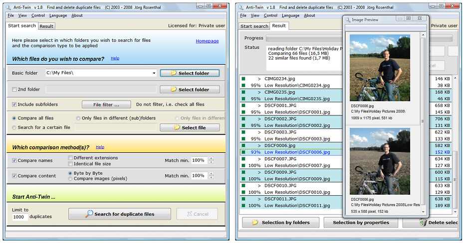Viewport: 465px width, 243px height.
Task: Select Only files in different (sub)folders option
Action: [x=78, y=118]
